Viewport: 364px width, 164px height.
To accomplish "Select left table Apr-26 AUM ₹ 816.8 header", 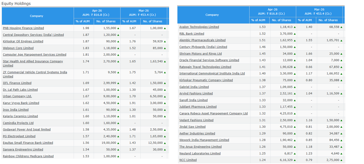I will 97,12.
